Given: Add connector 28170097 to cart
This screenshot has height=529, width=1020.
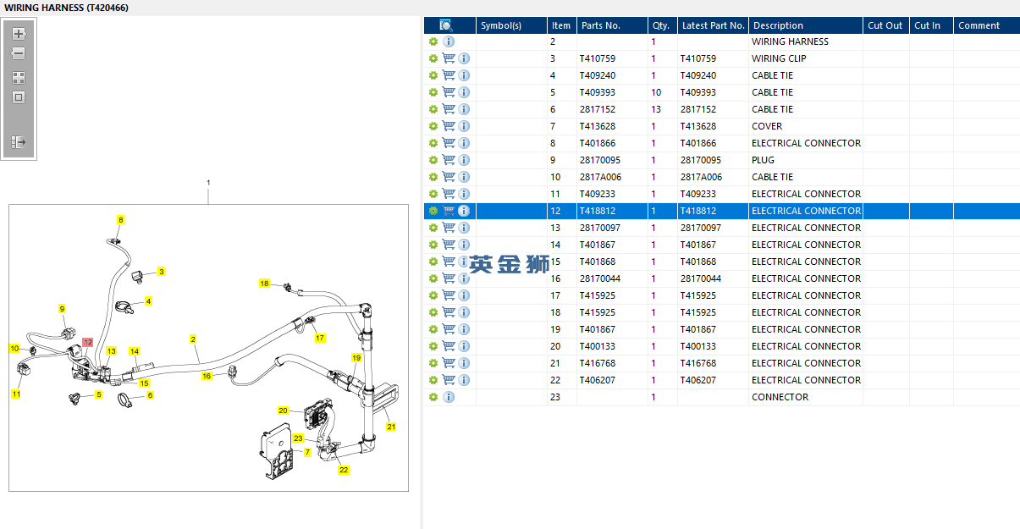Looking at the screenshot, I should [x=449, y=228].
